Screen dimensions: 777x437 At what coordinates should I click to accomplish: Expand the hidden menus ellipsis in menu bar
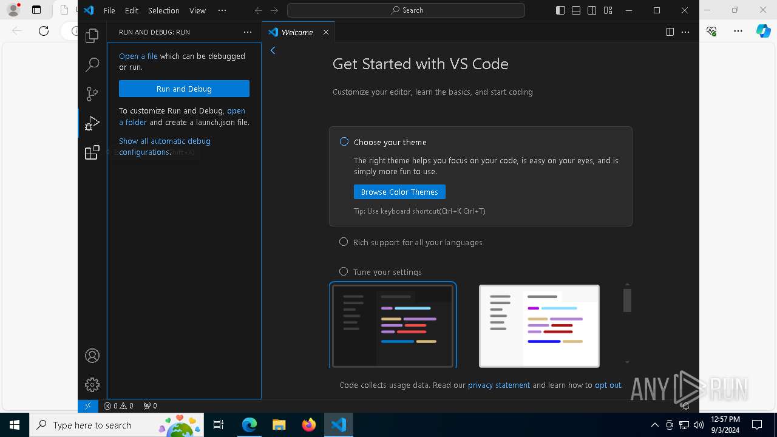pos(222,10)
